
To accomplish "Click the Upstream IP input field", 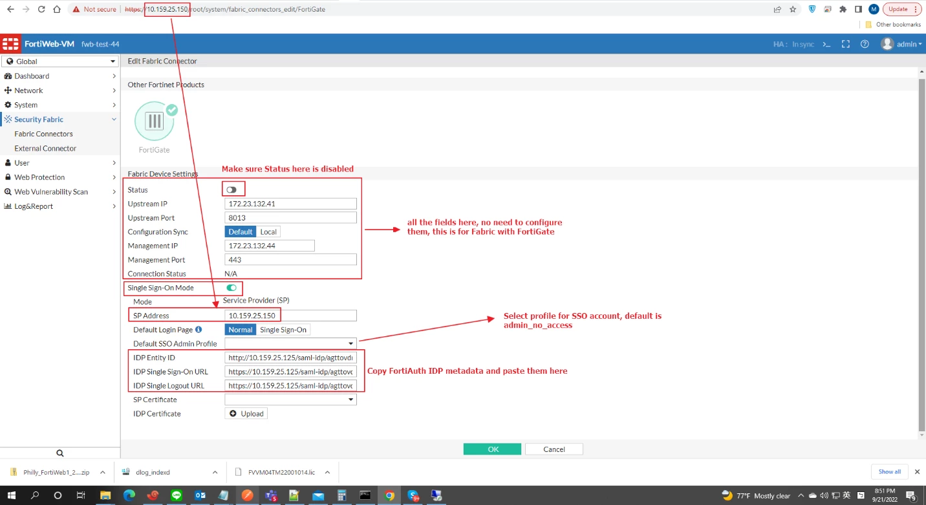I will pos(290,204).
